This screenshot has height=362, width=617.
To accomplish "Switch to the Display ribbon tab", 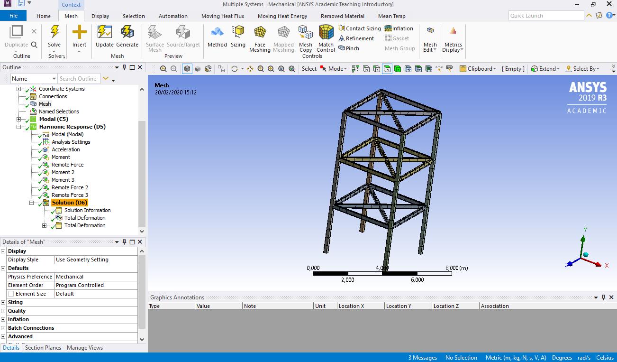I will point(100,16).
